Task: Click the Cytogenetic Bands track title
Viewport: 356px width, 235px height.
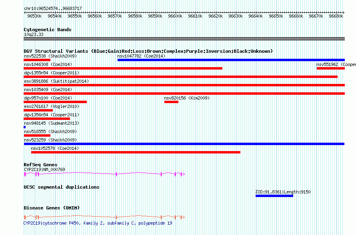Action: pos(48,30)
